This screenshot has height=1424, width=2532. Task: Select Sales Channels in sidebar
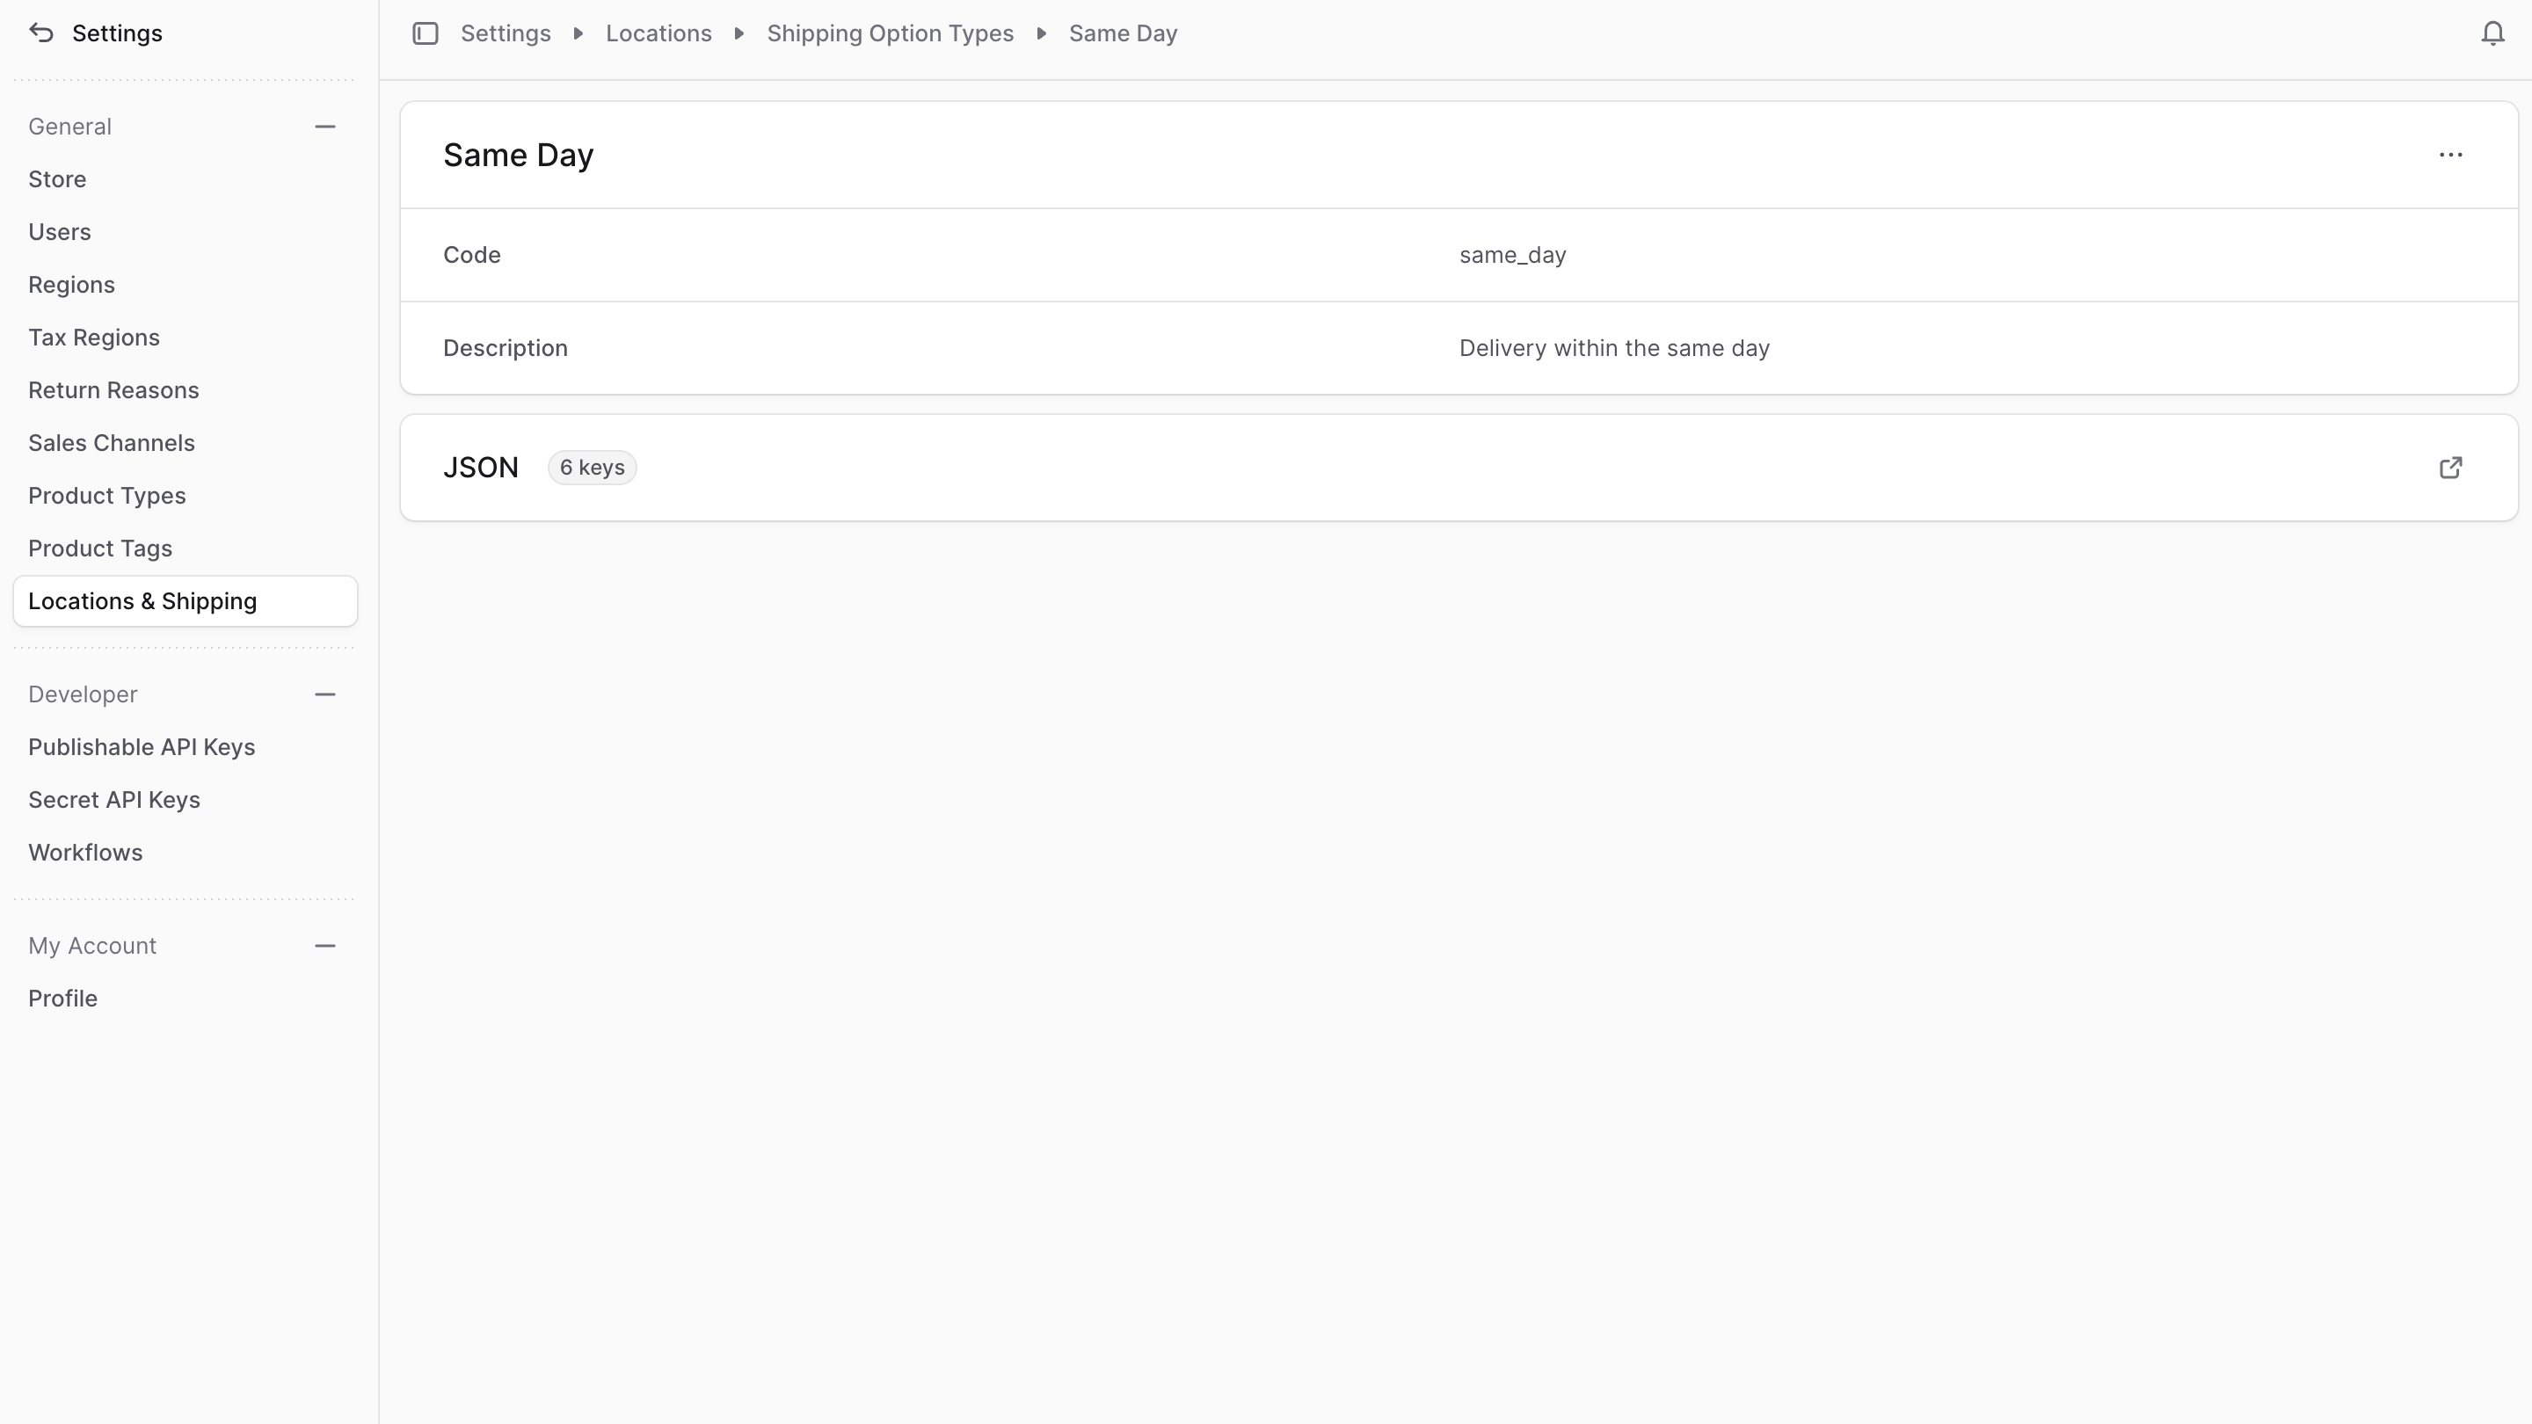(111, 442)
